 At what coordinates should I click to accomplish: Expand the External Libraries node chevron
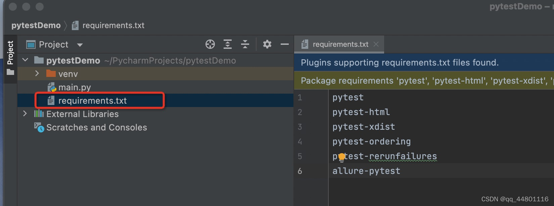(x=25, y=114)
